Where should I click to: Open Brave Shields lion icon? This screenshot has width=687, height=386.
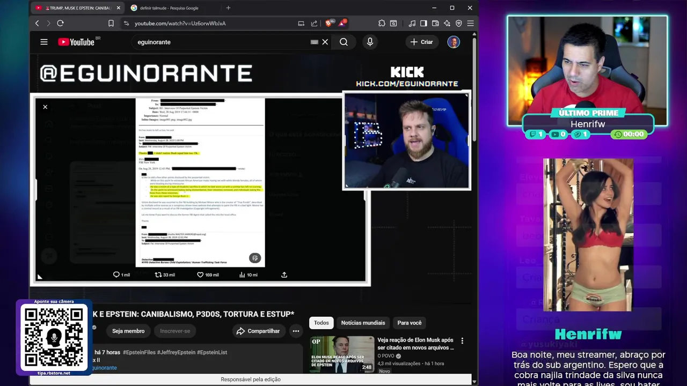[328, 23]
